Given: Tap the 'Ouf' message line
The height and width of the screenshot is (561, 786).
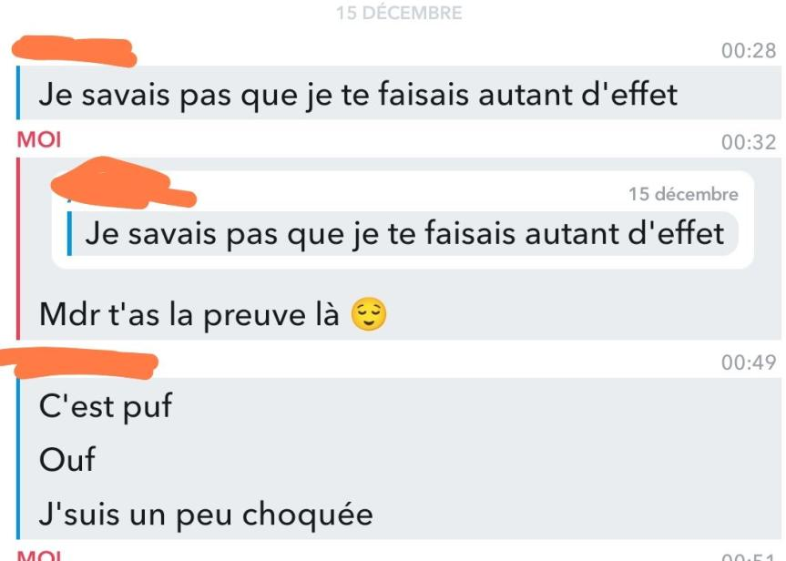Looking at the screenshot, I should click(x=66, y=460).
